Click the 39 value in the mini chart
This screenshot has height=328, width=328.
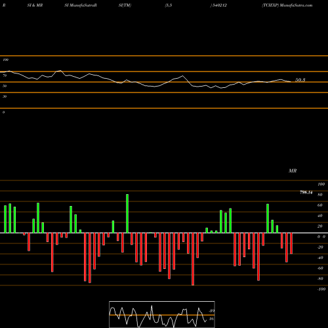click(212, 311)
